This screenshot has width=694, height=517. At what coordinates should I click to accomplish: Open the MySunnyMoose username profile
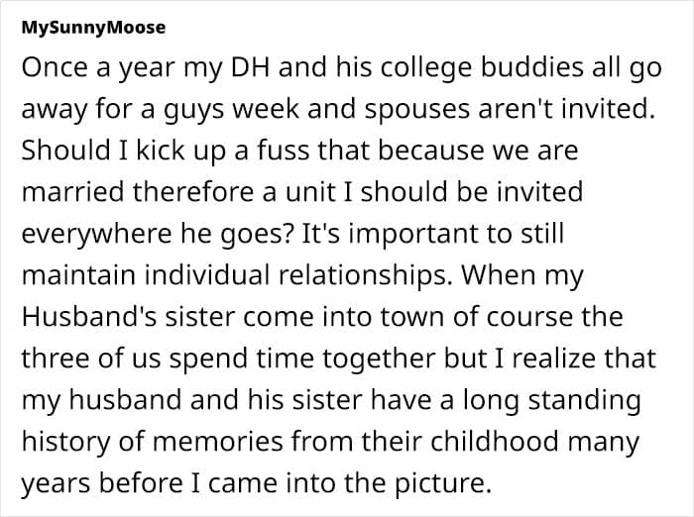(93, 28)
